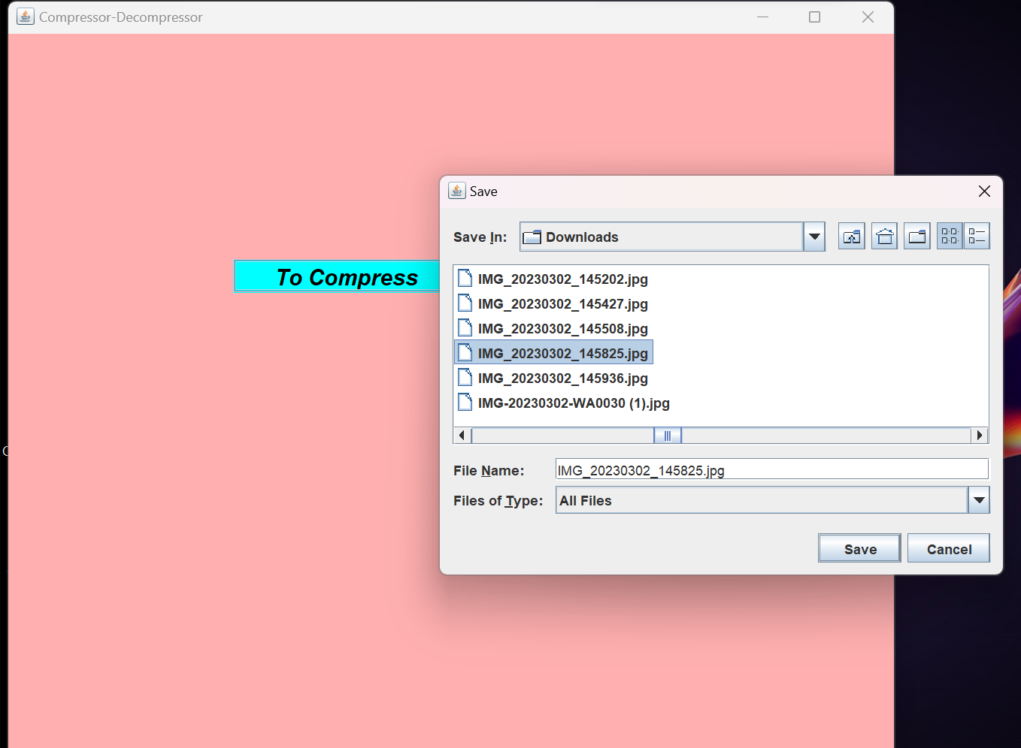Click the Save dialog title text

click(x=483, y=191)
